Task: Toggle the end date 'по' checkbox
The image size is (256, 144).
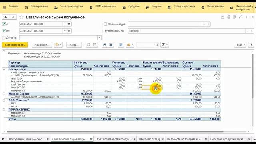Action: (4, 31)
